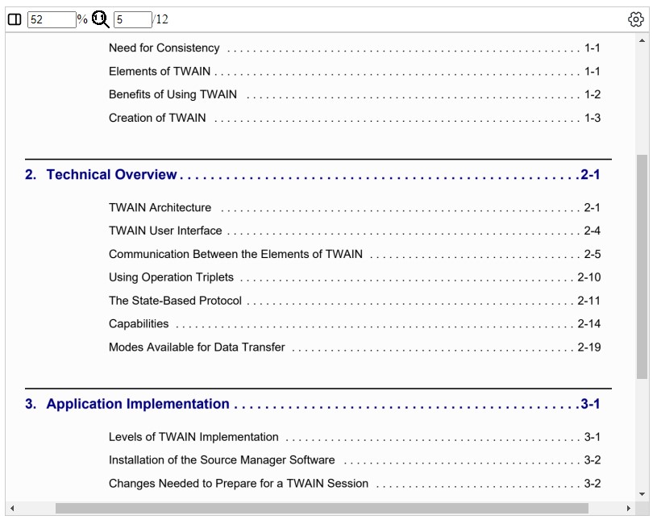Click the zoom percentage field
This screenshot has width=657, height=520.
point(51,19)
